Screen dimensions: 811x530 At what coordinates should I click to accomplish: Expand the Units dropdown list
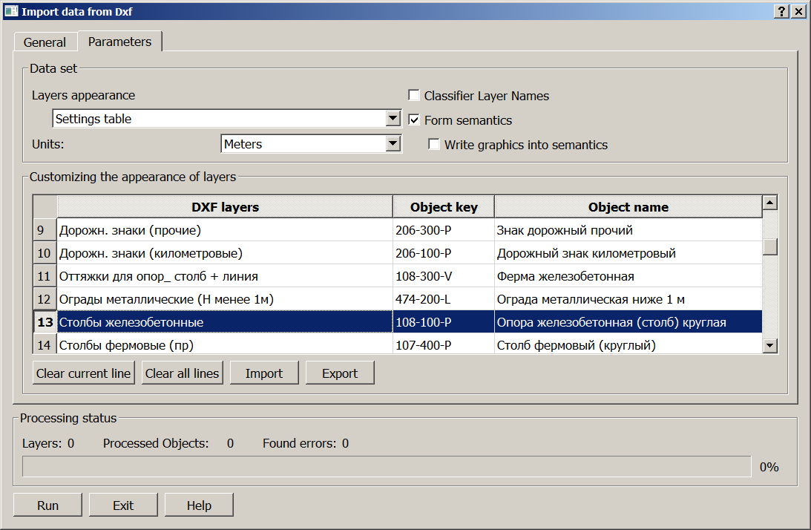coord(393,144)
